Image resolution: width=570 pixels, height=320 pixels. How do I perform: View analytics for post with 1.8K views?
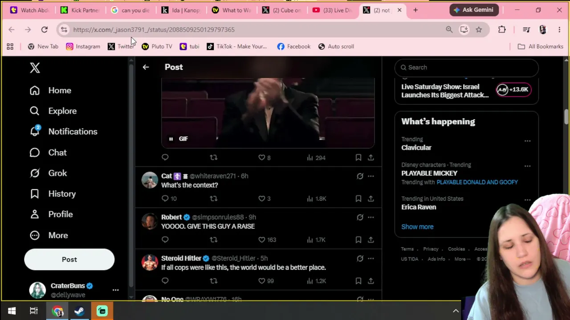pos(316,199)
